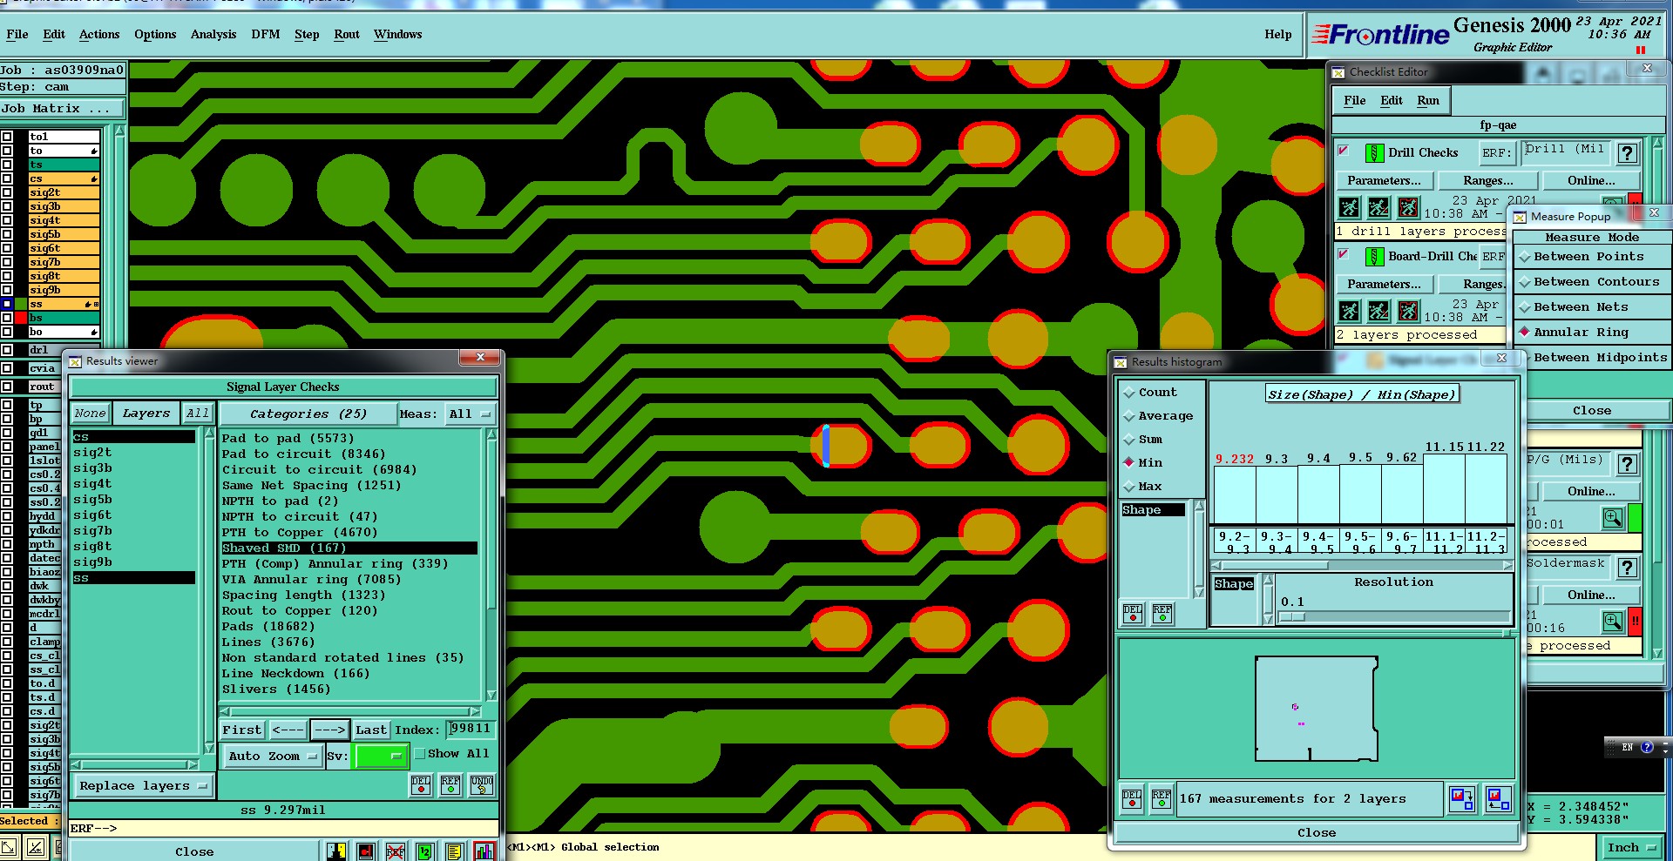Click the 9.232 histogram bar
Image resolution: width=1673 pixels, height=861 pixels.
[x=1235, y=495]
